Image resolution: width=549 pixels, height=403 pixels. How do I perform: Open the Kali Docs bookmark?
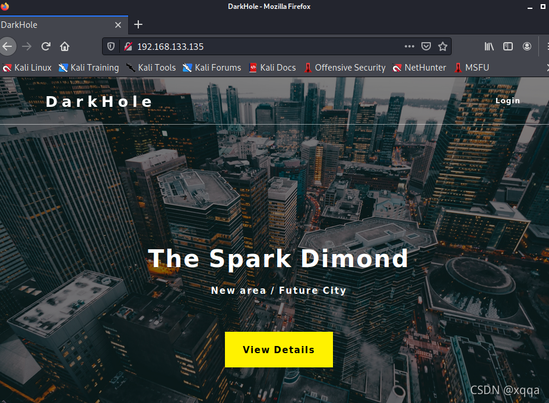click(272, 68)
